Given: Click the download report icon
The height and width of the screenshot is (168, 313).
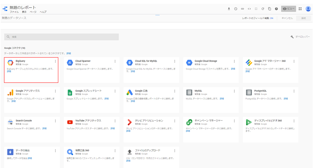Looking at the screenshot, I should tap(229, 9).
